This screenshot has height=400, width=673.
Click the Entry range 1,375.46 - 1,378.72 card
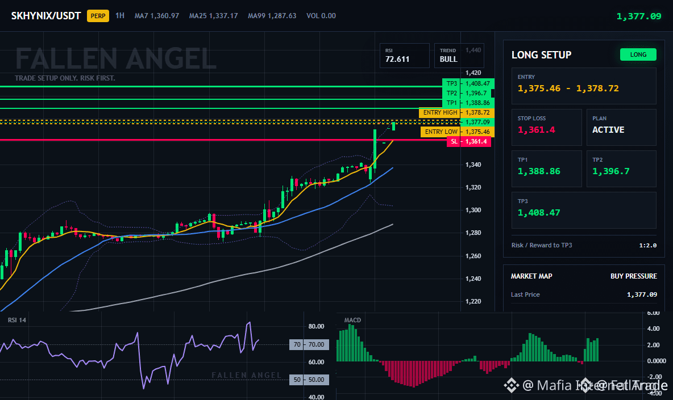point(584,86)
